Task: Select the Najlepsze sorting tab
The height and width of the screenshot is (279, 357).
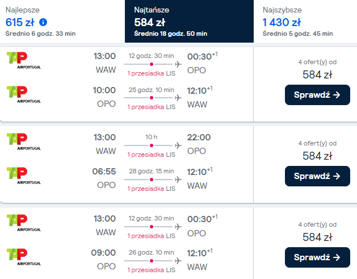Action: point(62,21)
